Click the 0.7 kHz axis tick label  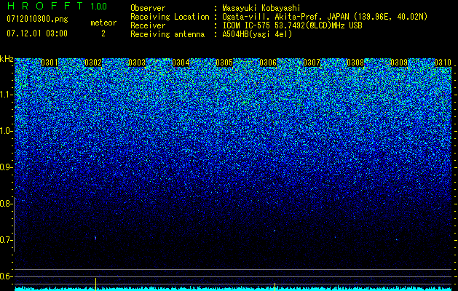(x=6, y=240)
